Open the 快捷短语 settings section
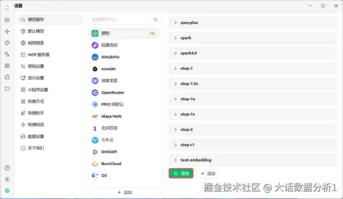The width and height of the screenshot is (343, 199). point(50,124)
